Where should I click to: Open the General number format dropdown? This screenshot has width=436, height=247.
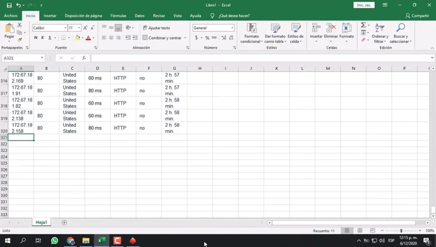[232, 28]
